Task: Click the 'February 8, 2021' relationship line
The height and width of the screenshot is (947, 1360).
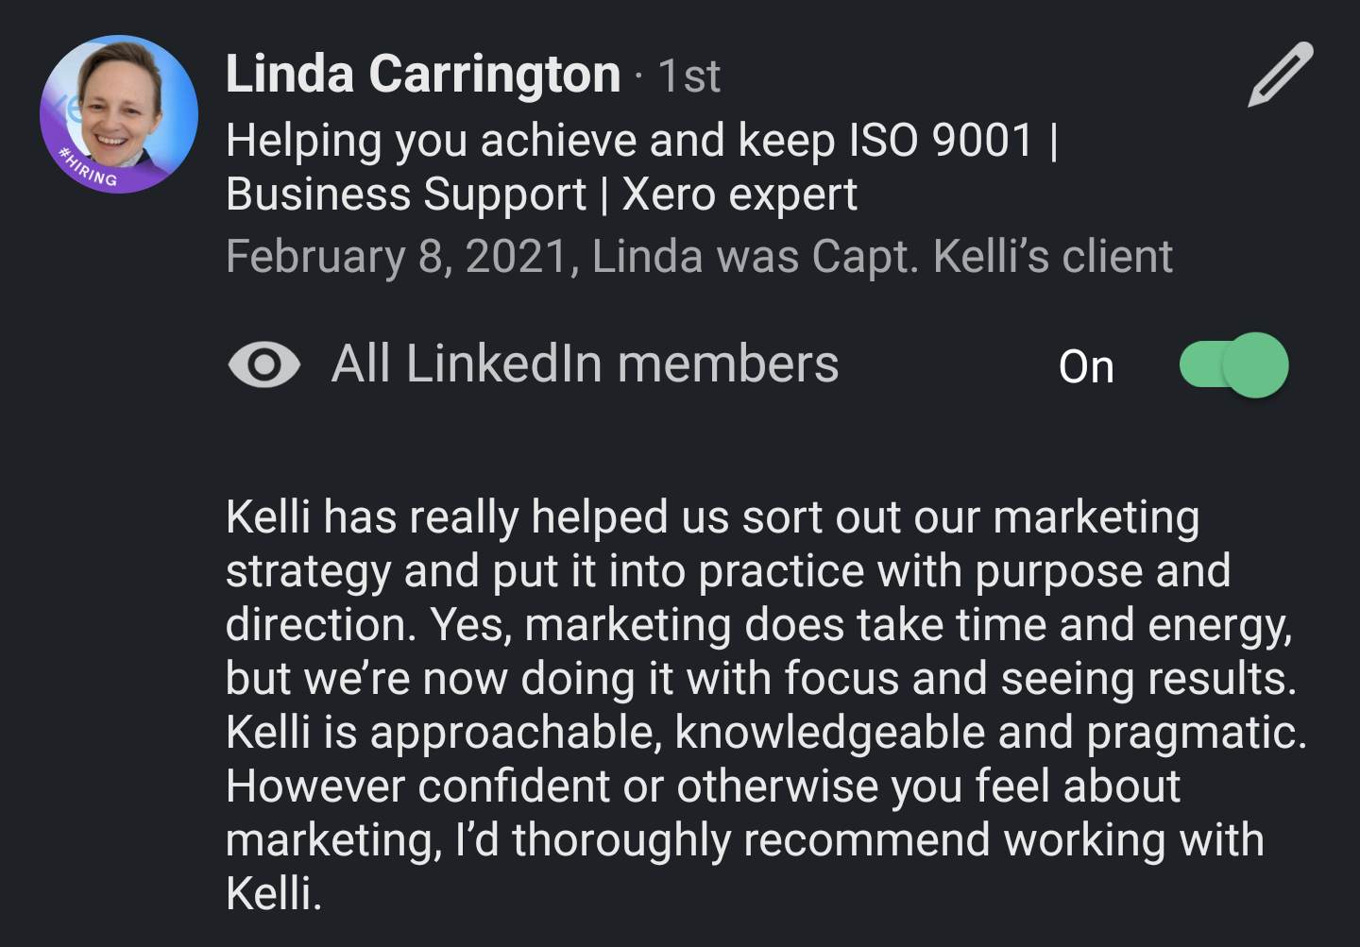Action: [699, 256]
